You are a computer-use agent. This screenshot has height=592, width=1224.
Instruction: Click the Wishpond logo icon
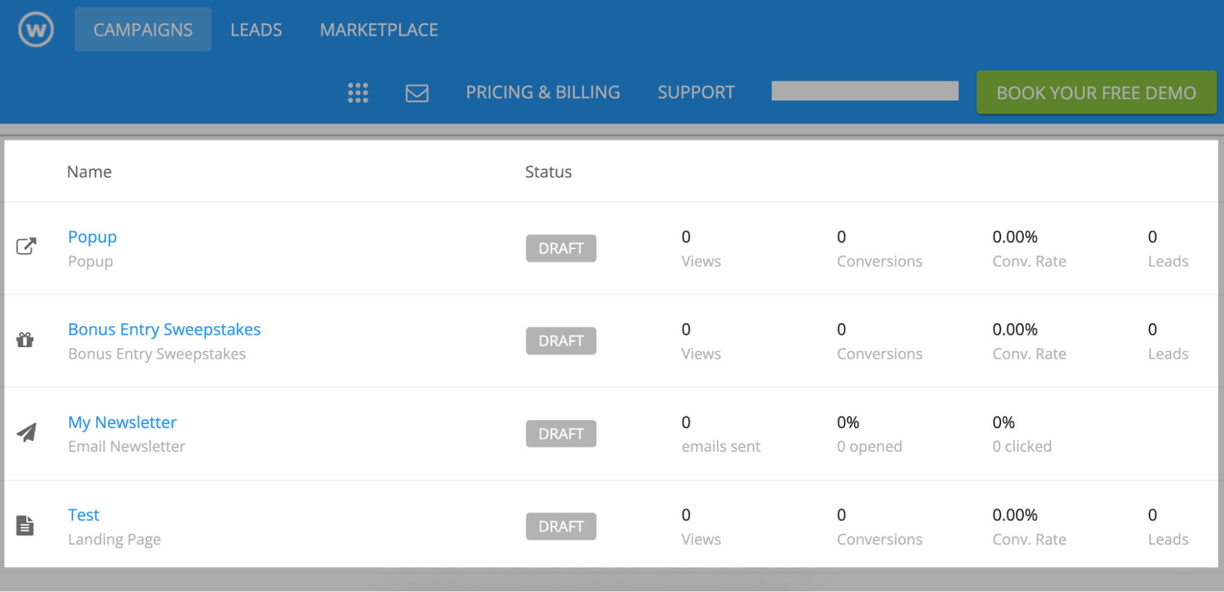[x=35, y=29]
